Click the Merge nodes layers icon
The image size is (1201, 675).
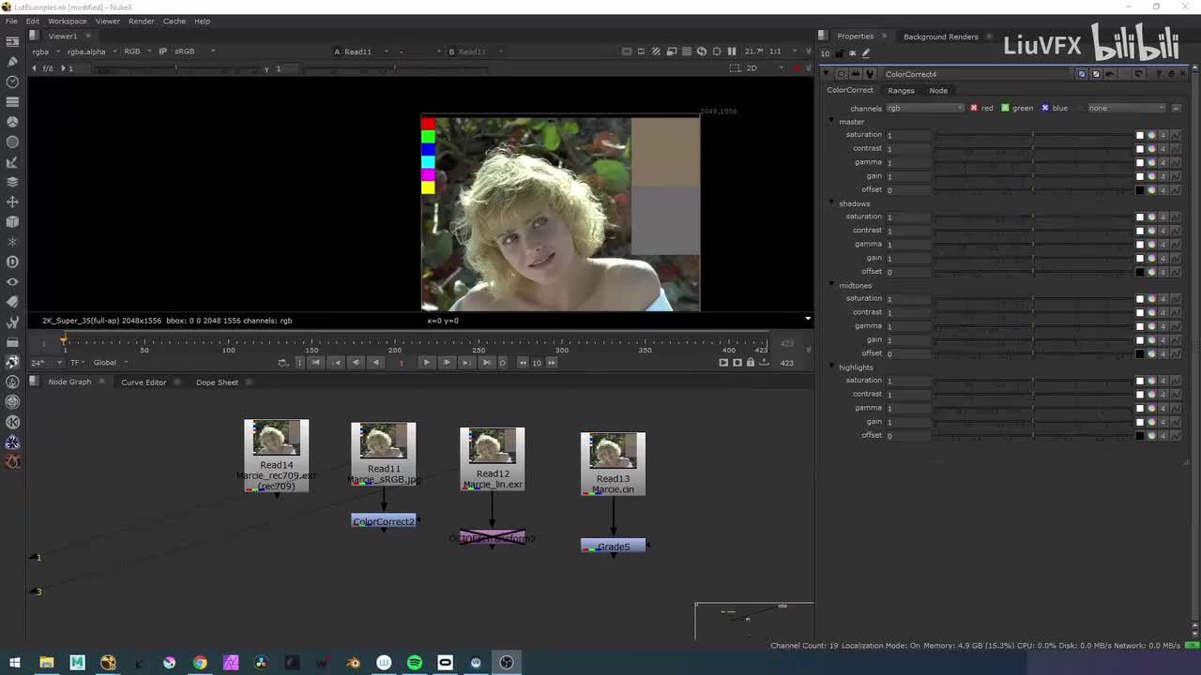[12, 182]
